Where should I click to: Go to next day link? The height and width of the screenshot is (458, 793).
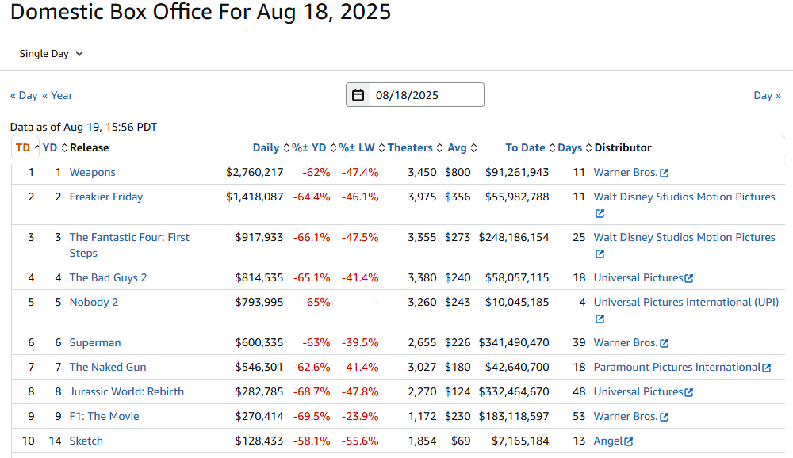pyautogui.click(x=767, y=96)
